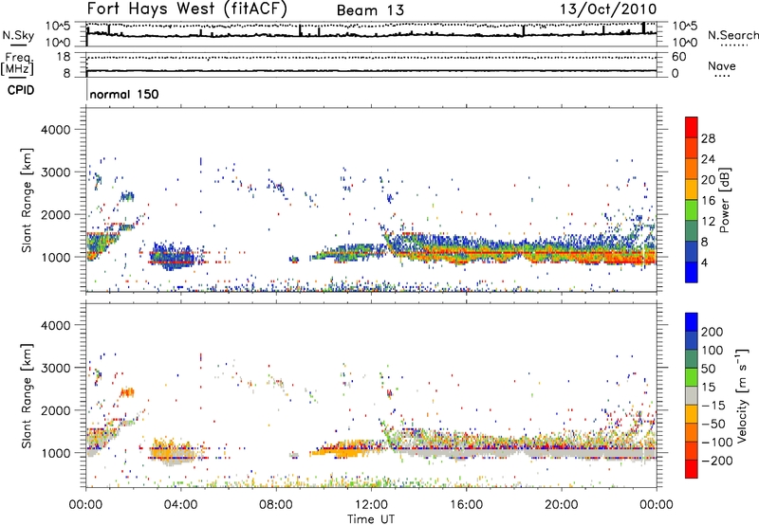Click the '04:00' time axis label

click(x=181, y=505)
